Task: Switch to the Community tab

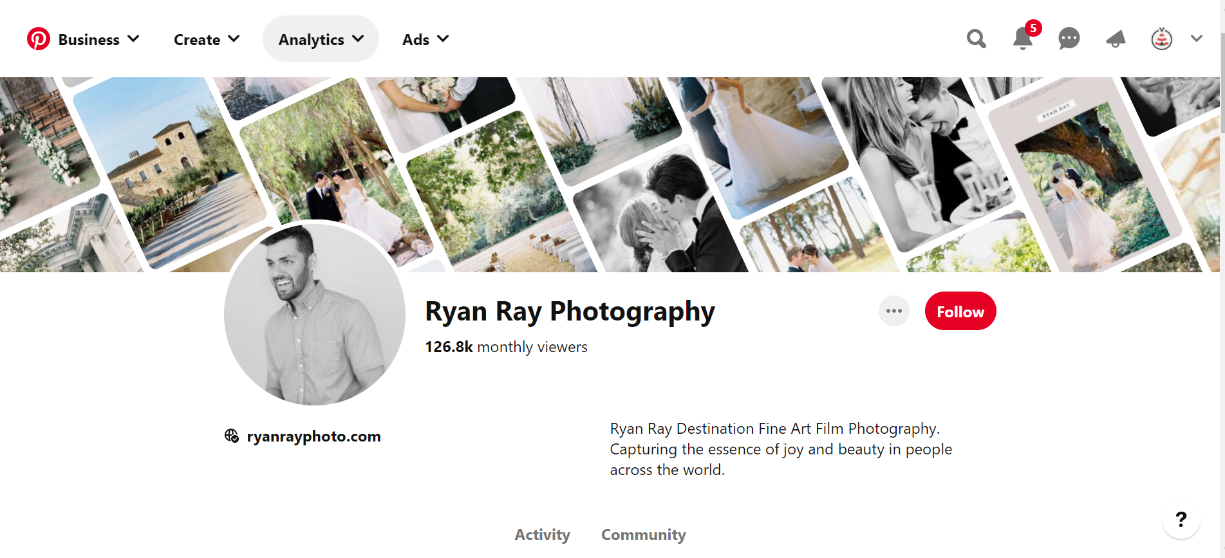Action: point(643,535)
